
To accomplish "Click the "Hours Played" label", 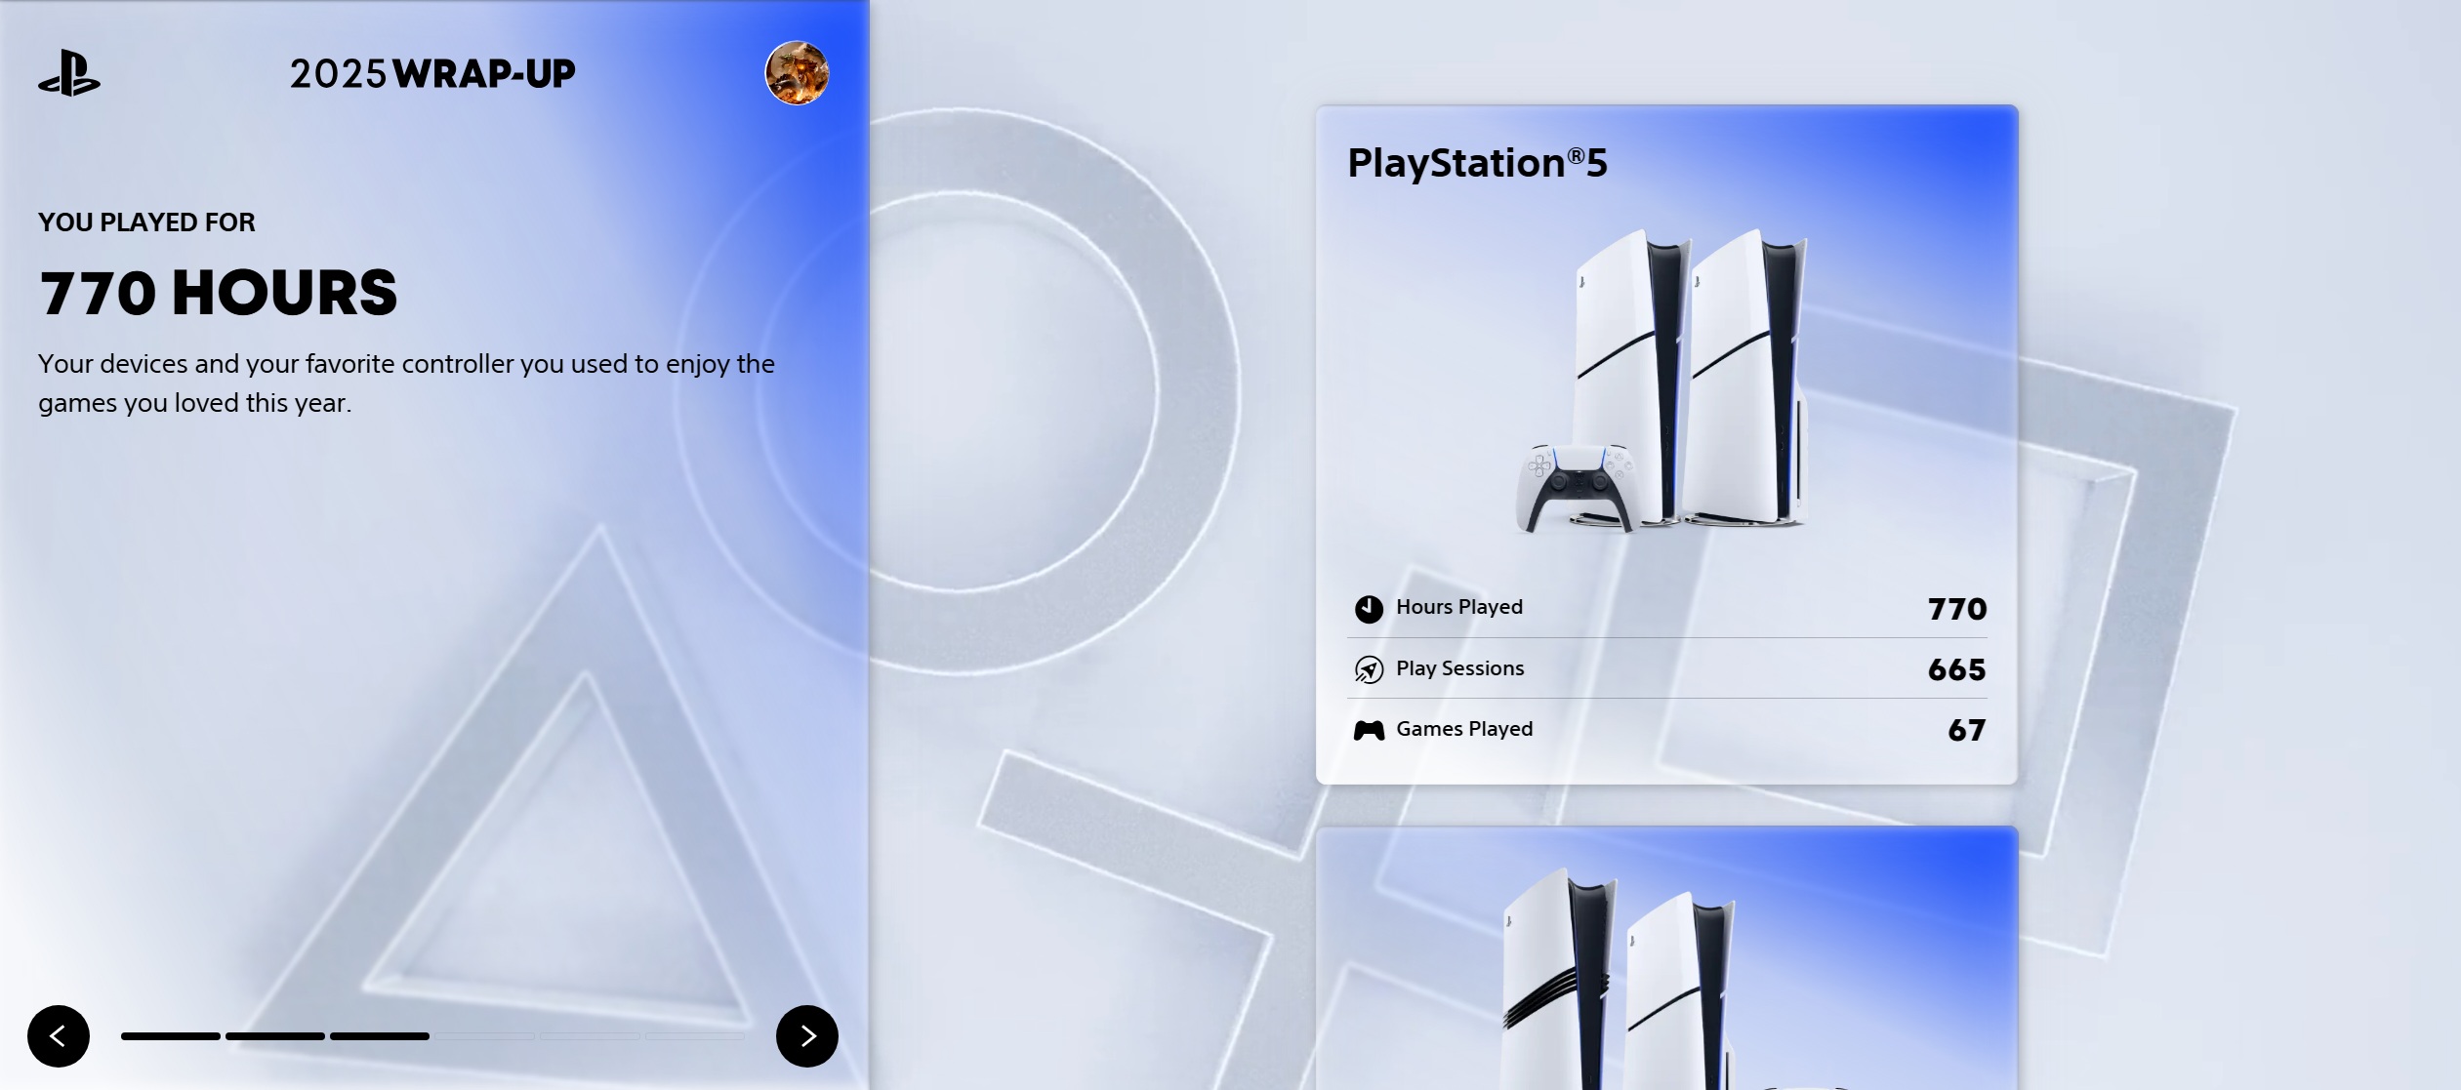I will point(1459,607).
